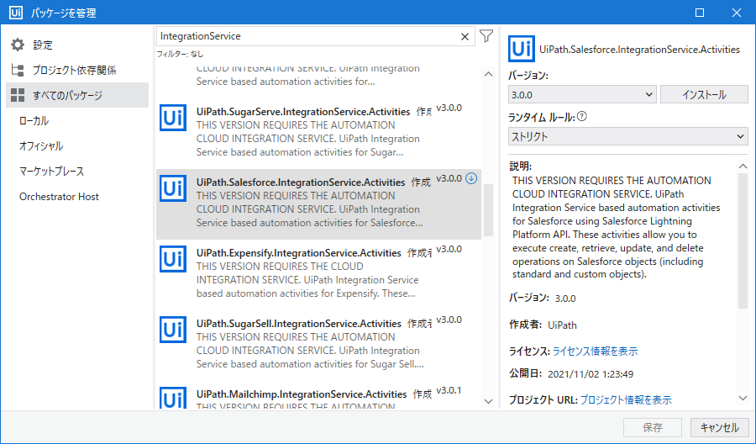This screenshot has width=756, height=444.
Task: Click the Expensify package Ui icon
Action: tap(173, 259)
